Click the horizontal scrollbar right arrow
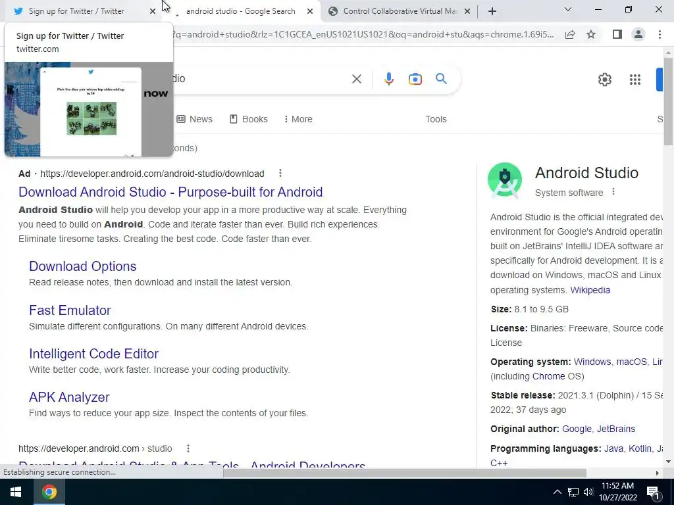The width and height of the screenshot is (674, 505). coord(657,473)
